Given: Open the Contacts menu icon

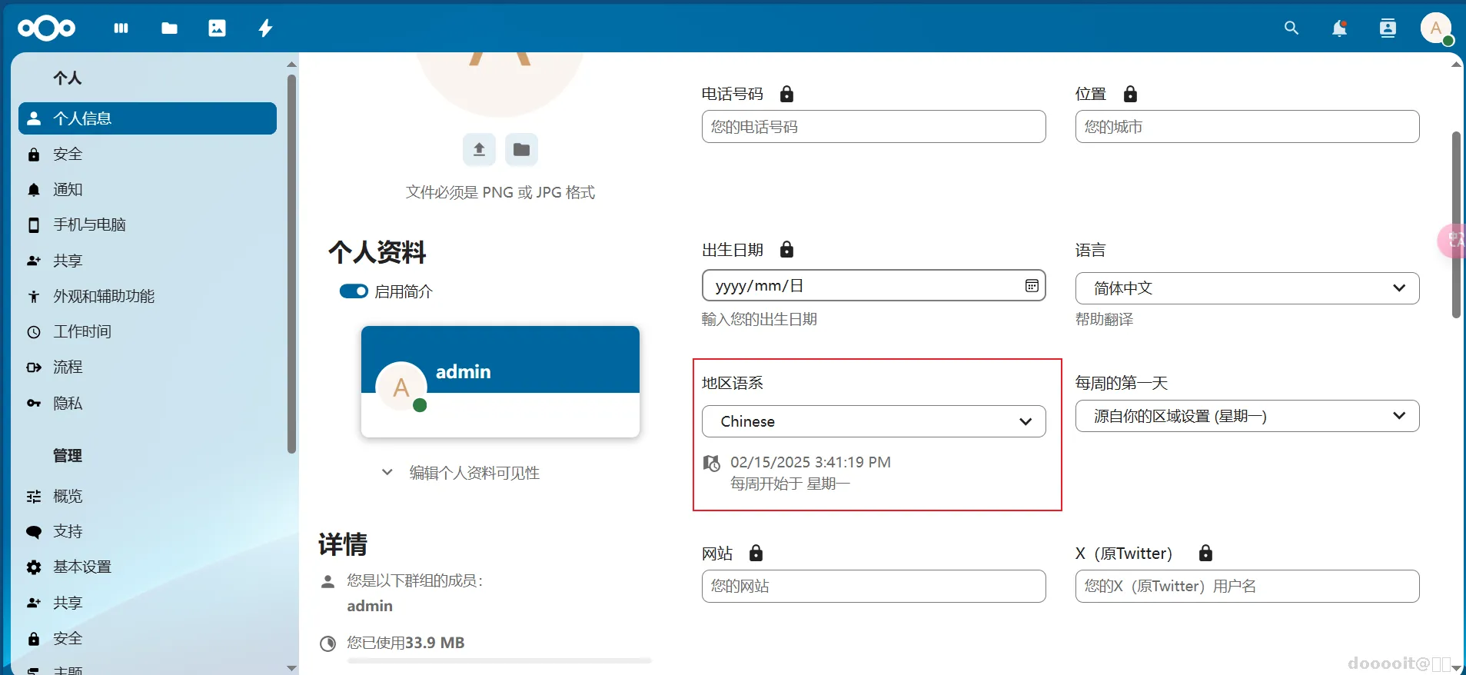Looking at the screenshot, I should pos(1388,28).
